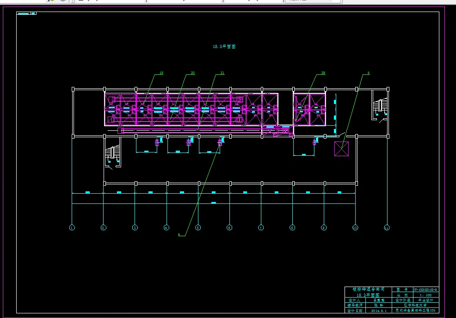The width and height of the screenshot is (456, 318).
Task: Click the "无机非金属材料工程101" cell
Action: click(415, 311)
